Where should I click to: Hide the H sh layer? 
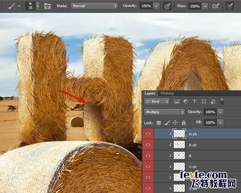coord(148,134)
